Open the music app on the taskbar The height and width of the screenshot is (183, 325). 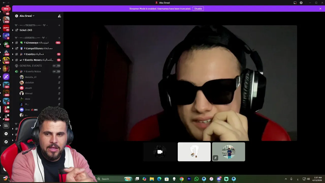point(211,179)
